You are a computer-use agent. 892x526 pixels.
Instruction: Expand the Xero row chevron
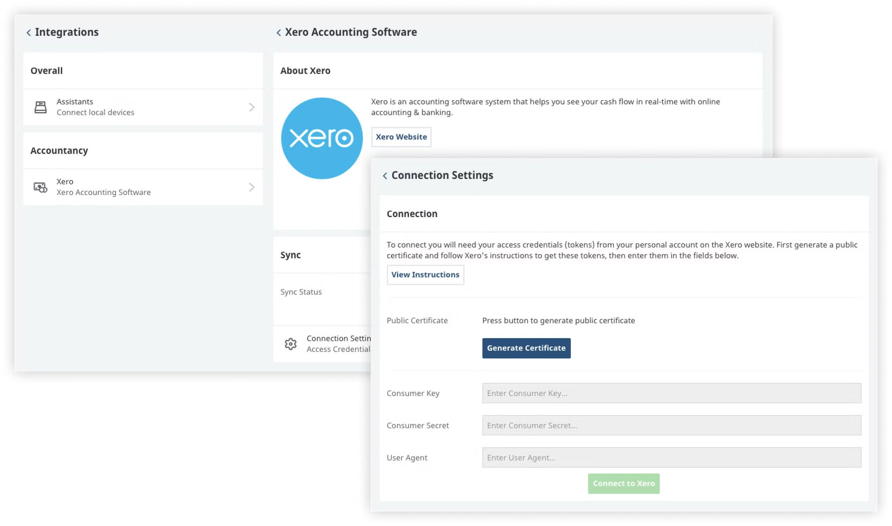(x=251, y=187)
